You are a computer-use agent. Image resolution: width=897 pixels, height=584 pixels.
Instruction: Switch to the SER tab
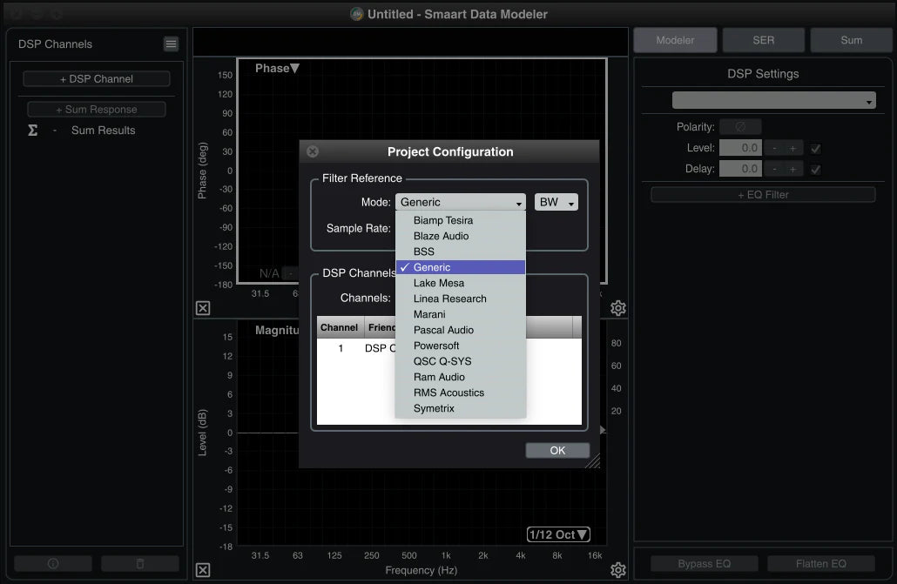(x=763, y=40)
